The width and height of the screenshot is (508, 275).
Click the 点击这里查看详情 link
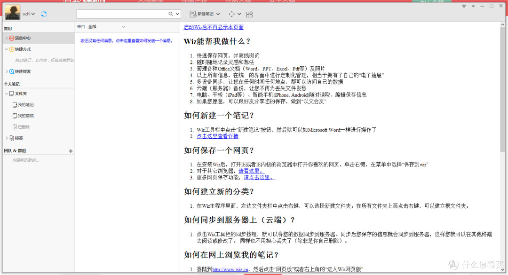[x=217, y=136]
